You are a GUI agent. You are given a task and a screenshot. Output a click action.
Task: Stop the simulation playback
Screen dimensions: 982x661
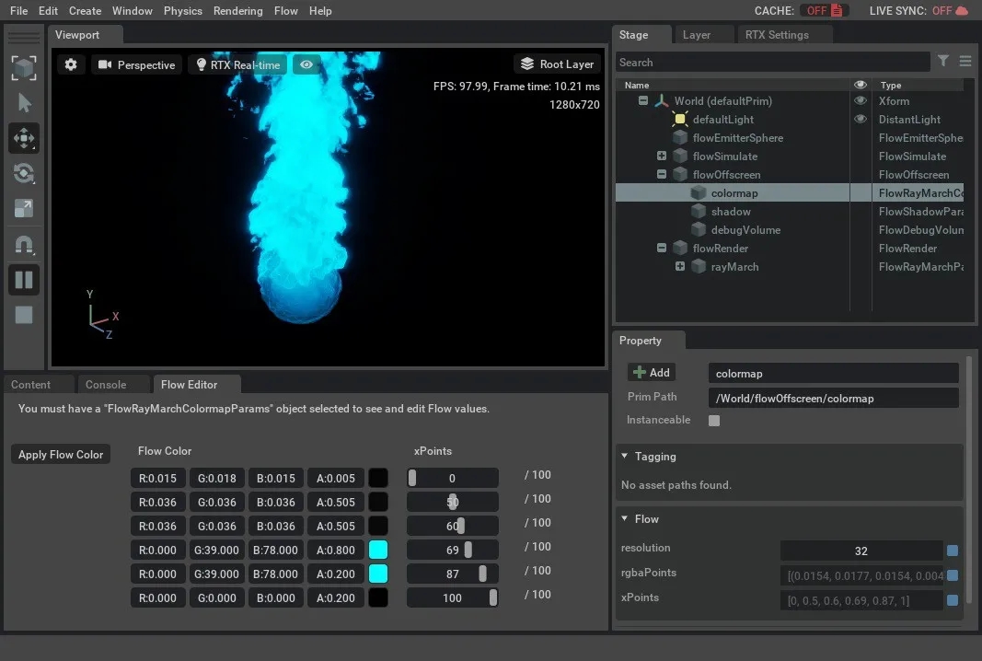tap(24, 315)
